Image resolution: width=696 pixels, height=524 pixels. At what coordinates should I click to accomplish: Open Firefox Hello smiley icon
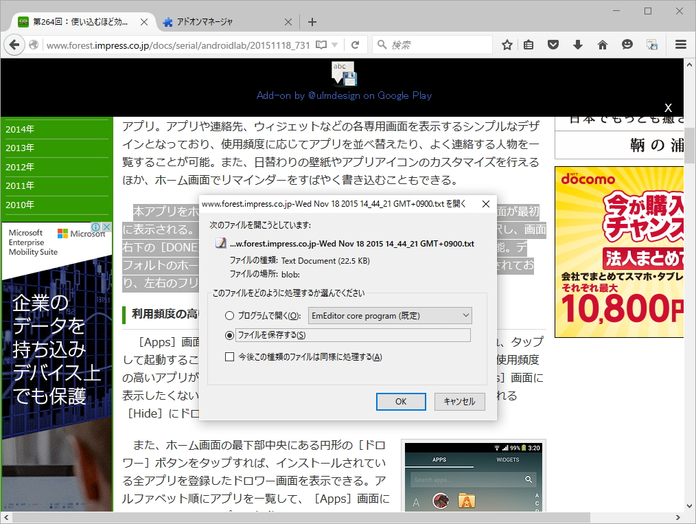[x=627, y=44]
